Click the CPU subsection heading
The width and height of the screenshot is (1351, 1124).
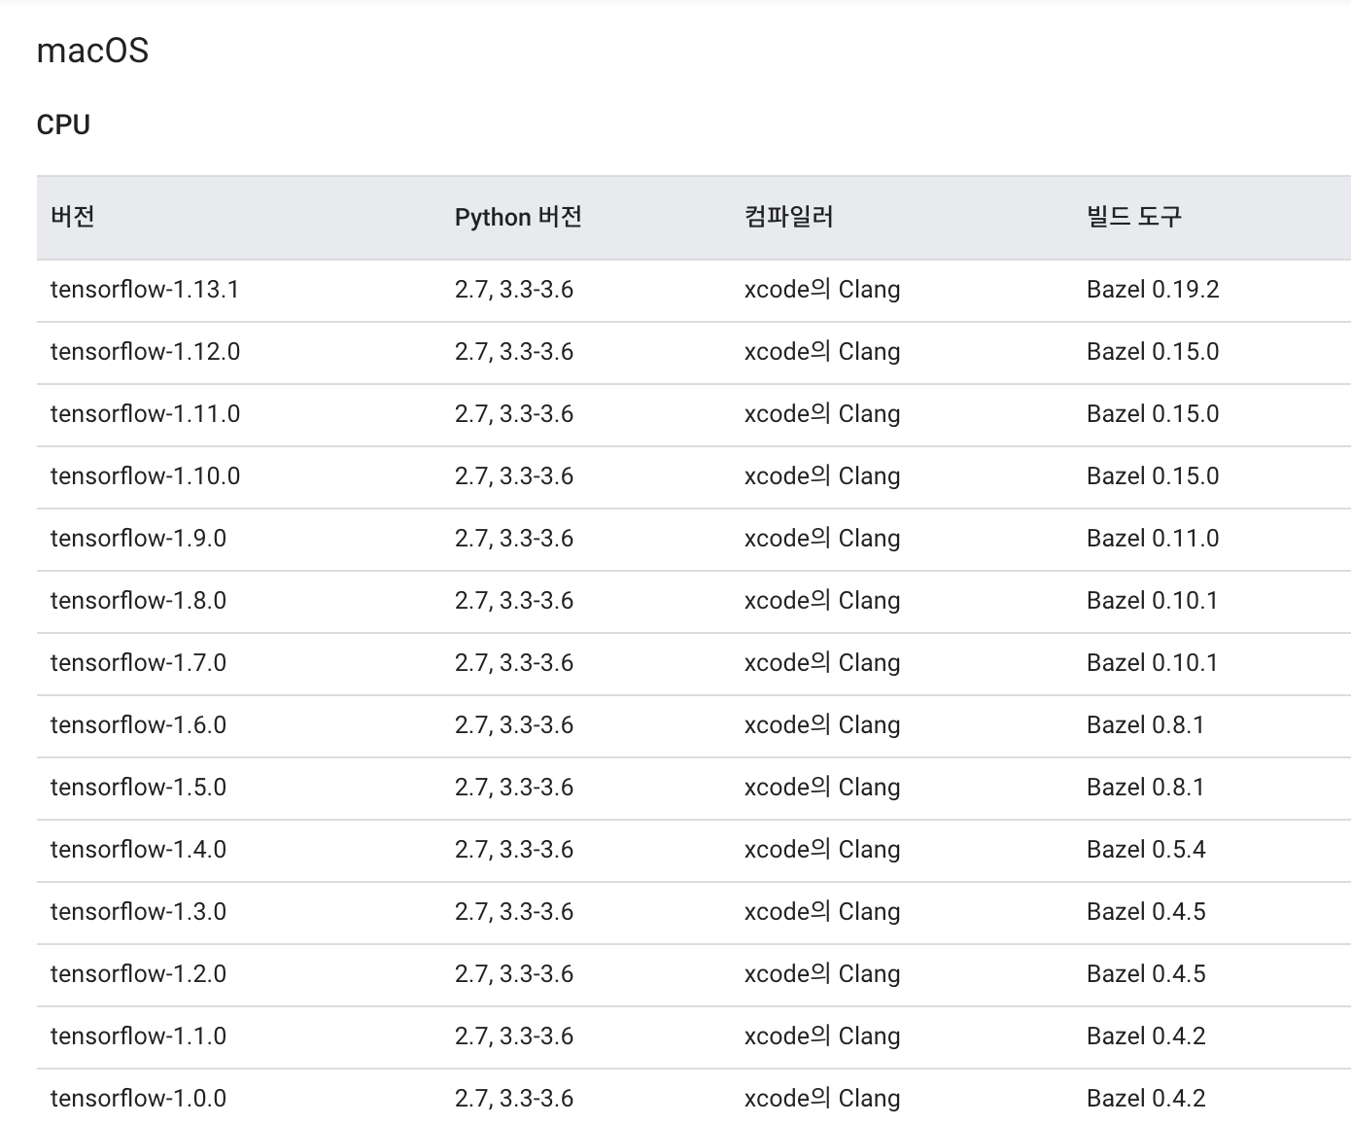click(x=63, y=124)
